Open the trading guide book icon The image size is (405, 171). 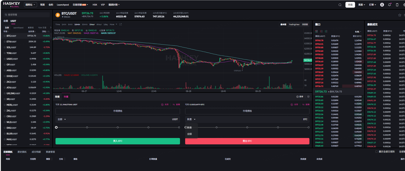pyautogui.click(x=308, y=97)
